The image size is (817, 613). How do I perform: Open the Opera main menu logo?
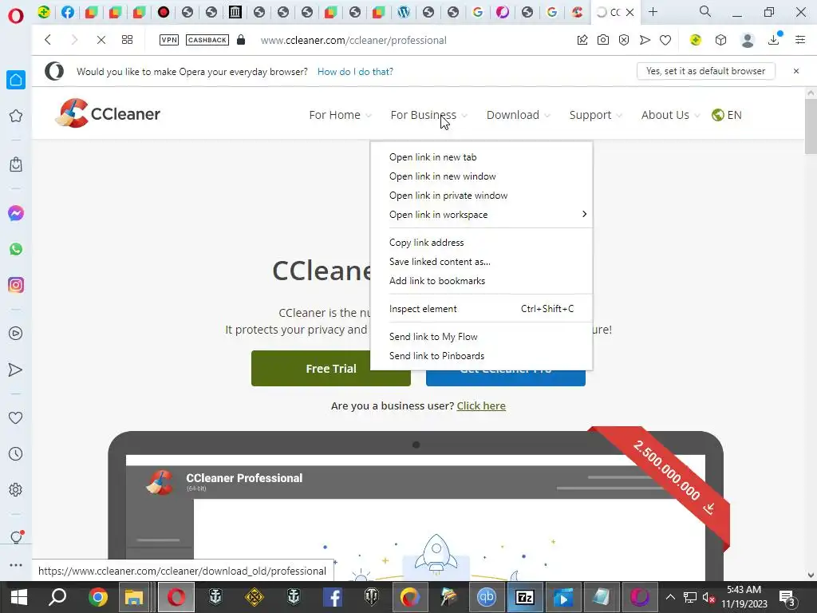click(16, 16)
